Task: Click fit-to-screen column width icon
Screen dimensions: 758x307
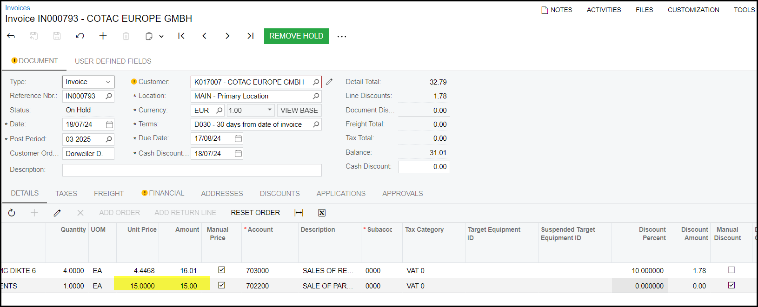Action: [x=299, y=213]
